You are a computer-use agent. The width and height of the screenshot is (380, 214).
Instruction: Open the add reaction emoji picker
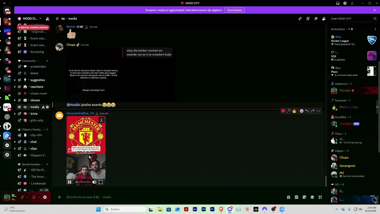click(301, 111)
